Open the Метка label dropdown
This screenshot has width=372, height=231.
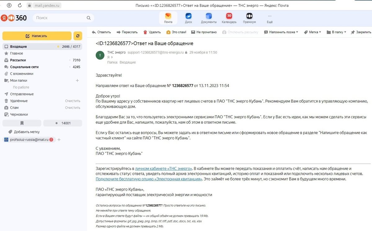tap(312, 32)
